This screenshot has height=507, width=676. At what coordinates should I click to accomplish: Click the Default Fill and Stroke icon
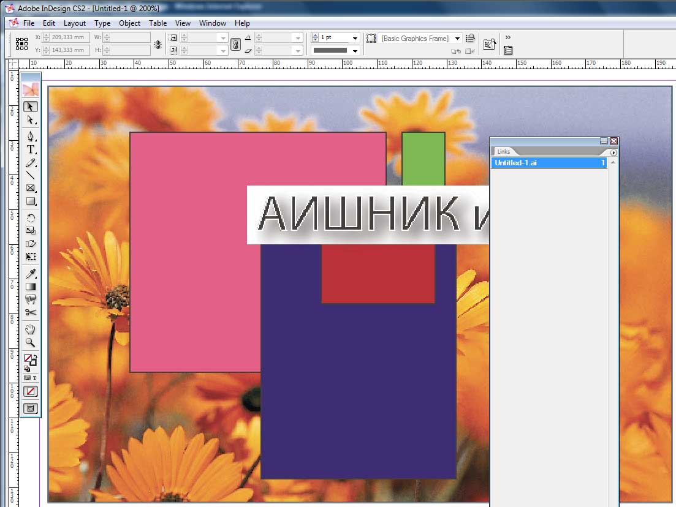point(27,368)
